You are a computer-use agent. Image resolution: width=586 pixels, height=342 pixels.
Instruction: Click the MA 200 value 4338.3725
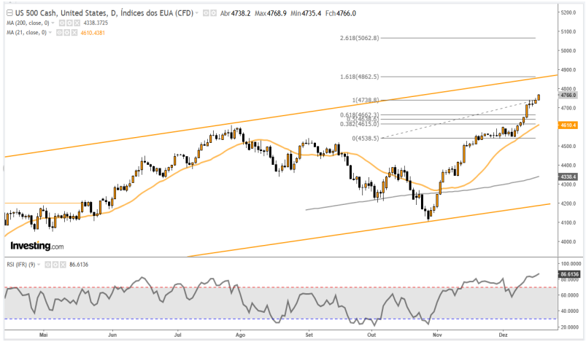tap(96, 23)
